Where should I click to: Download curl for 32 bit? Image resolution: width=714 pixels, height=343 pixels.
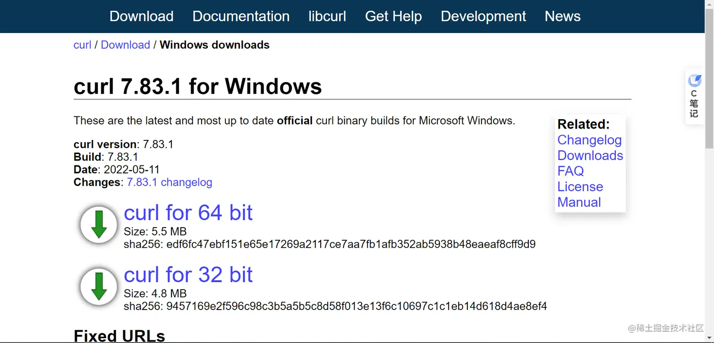(188, 275)
